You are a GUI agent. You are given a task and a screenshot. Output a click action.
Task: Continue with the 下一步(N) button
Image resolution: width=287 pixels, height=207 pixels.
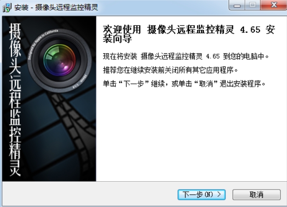[202, 195]
